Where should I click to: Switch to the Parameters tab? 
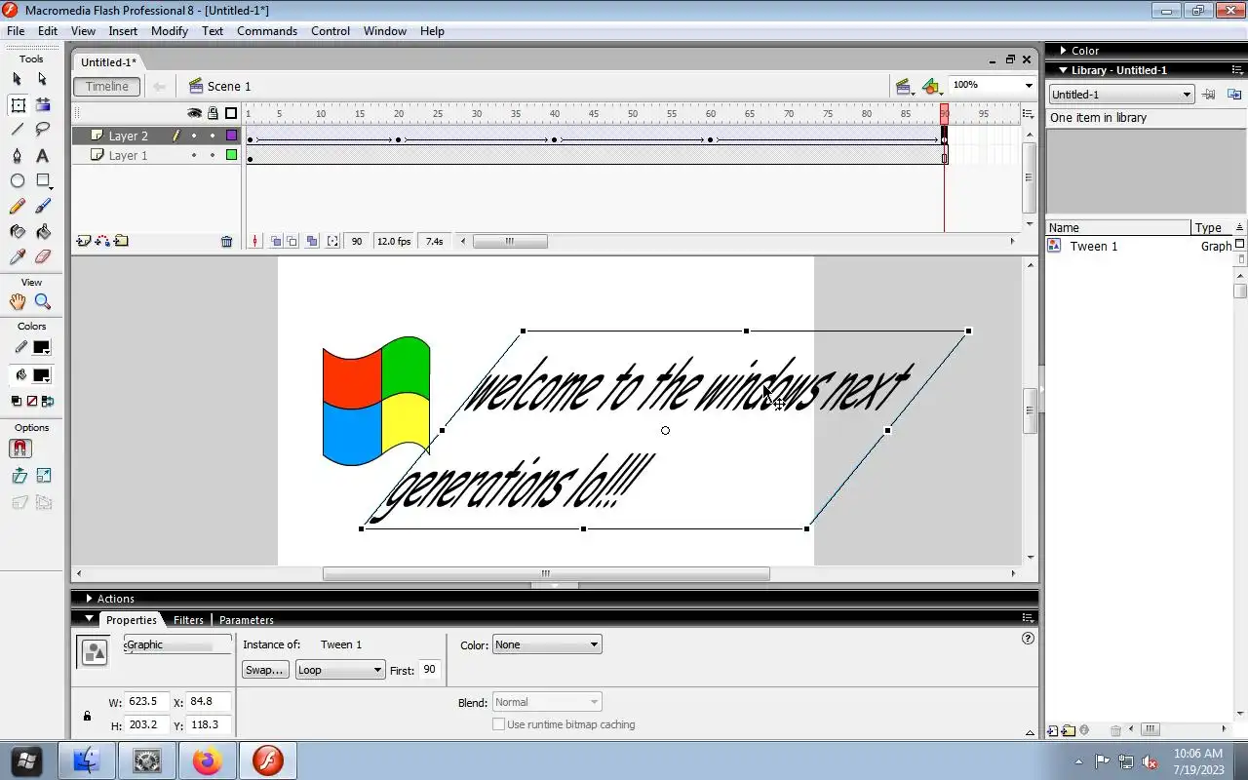coord(247,620)
